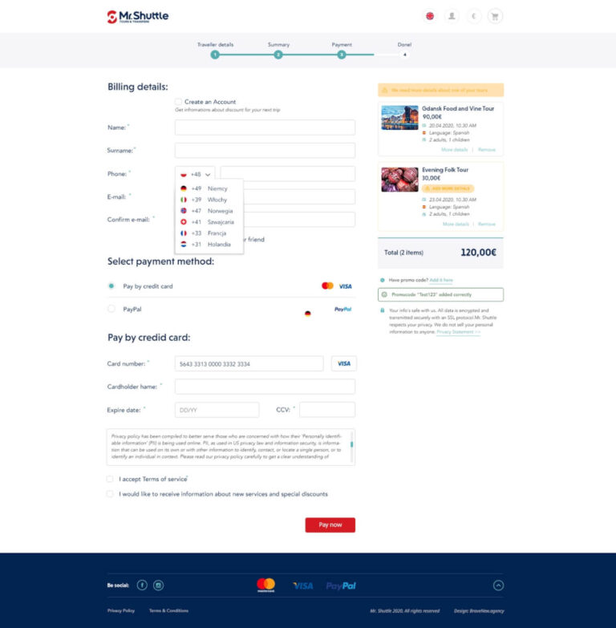Screen dimensions: 616x628
Task: Check receive information about new services box
Action: (x=110, y=494)
